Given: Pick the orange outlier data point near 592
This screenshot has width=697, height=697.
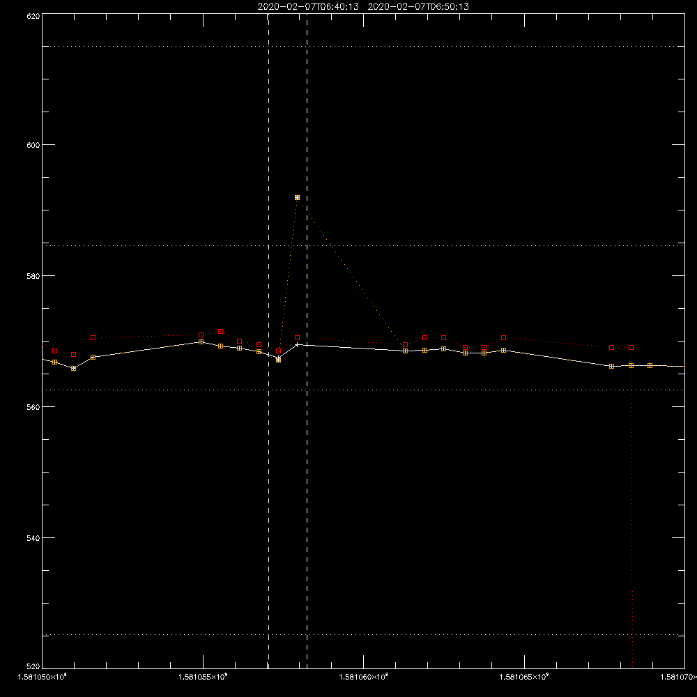Looking at the screenshot, I should pyautogui.click(x=298, y=198).
